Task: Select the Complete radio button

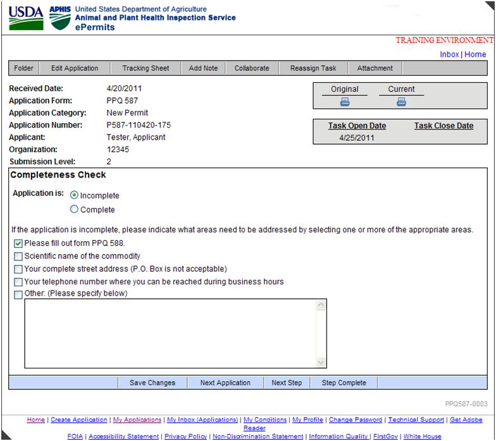Action: (x=74, y=210)
